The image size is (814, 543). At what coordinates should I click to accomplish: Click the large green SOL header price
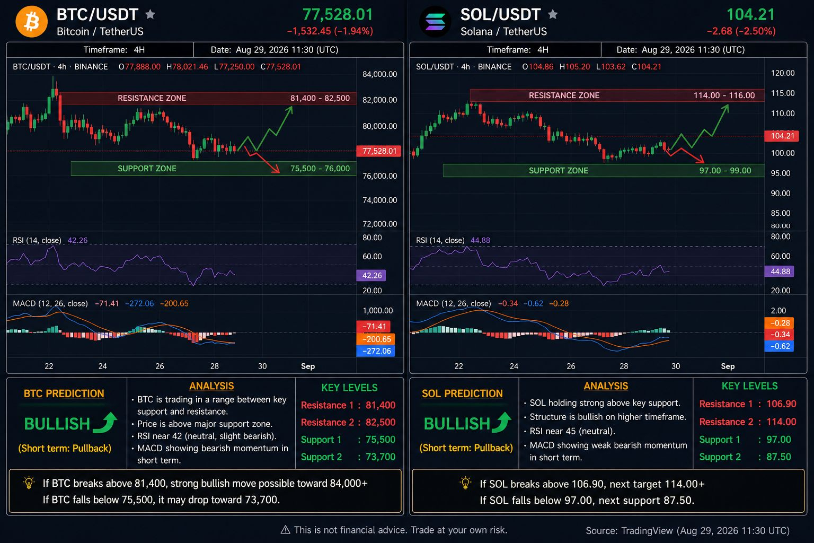point(750,14)
